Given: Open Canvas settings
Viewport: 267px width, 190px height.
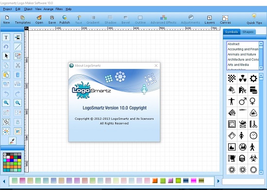Looking at the screenshot, I should (x=225, y=19).
